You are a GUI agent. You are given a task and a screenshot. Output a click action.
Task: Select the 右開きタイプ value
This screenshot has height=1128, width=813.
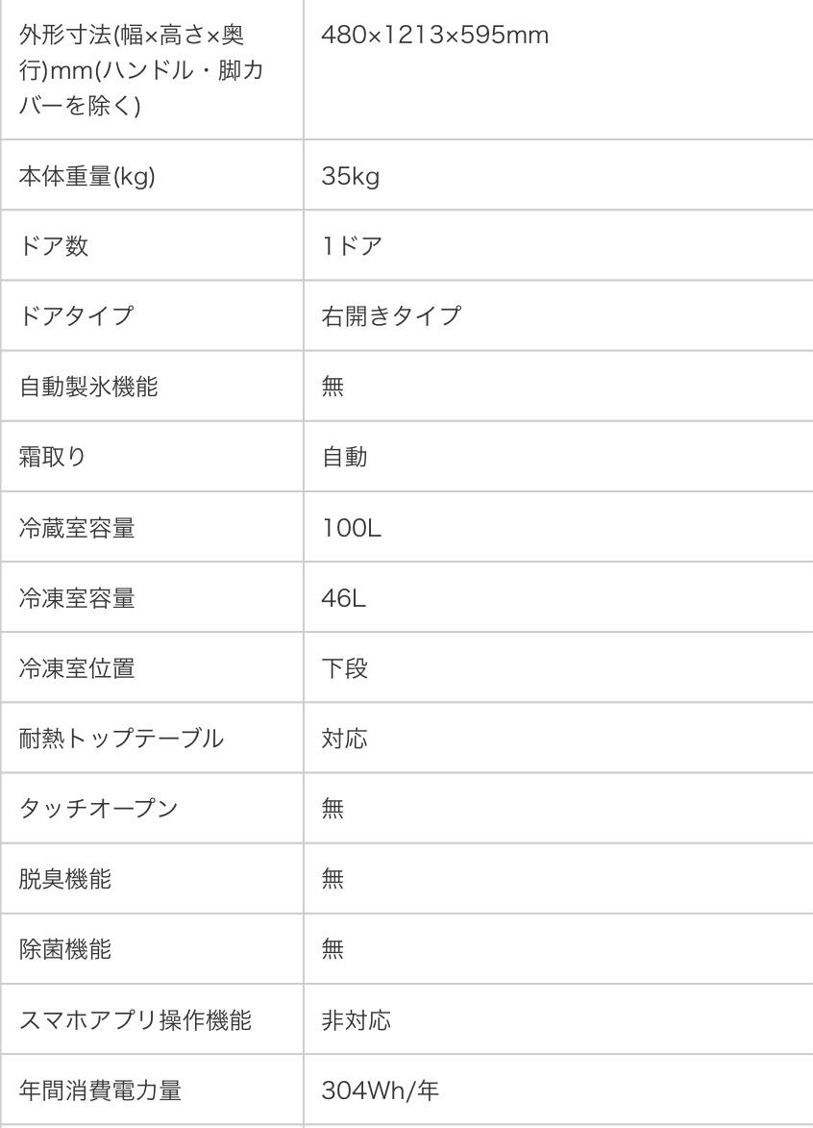(391, 316)
